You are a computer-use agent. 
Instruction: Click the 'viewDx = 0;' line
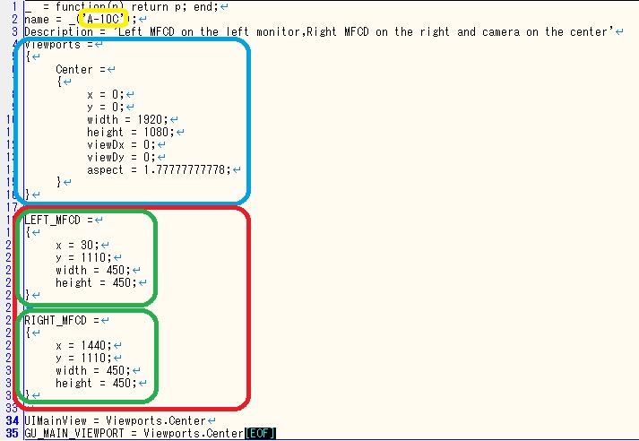121,144
